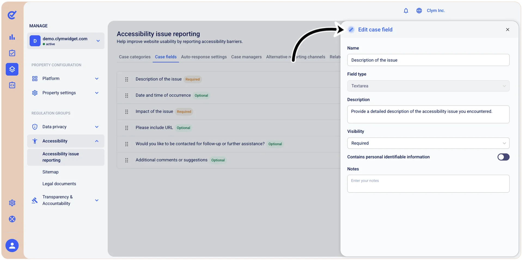This screenshot has height=260, width=522.
Task: Open Legal documents in sidebar
Action: pos(59,184)
